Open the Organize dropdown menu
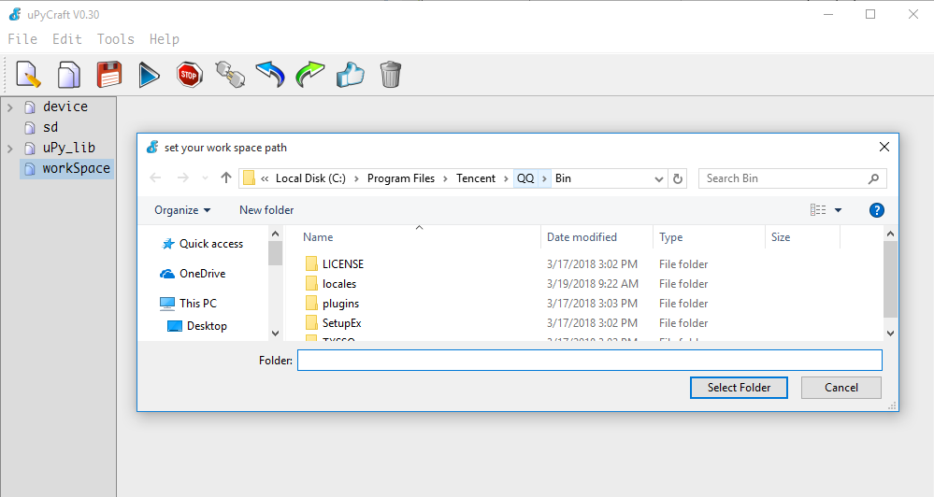Image resolution: width=934 pixels, height=497 pixels. coord(182,210)
